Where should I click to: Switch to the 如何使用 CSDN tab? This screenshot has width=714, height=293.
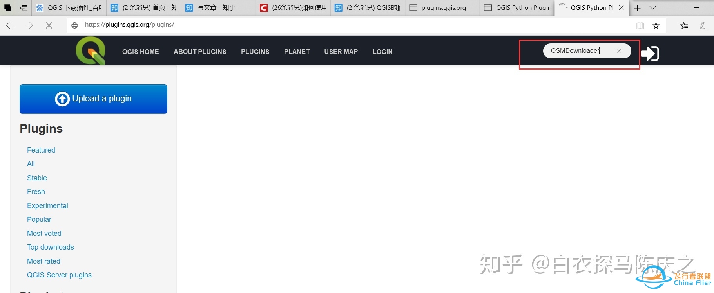pyautogui.click(x=293, y=7)
